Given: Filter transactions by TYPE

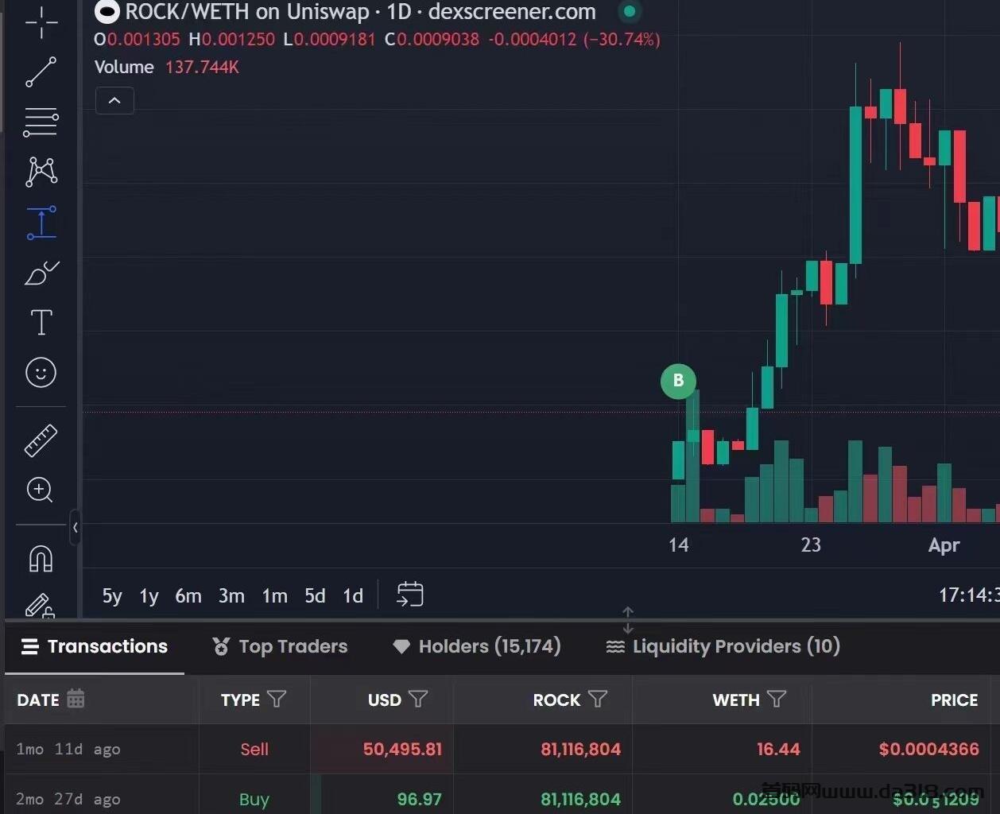Looking at the screenshot, I should [x=277, y=699].
